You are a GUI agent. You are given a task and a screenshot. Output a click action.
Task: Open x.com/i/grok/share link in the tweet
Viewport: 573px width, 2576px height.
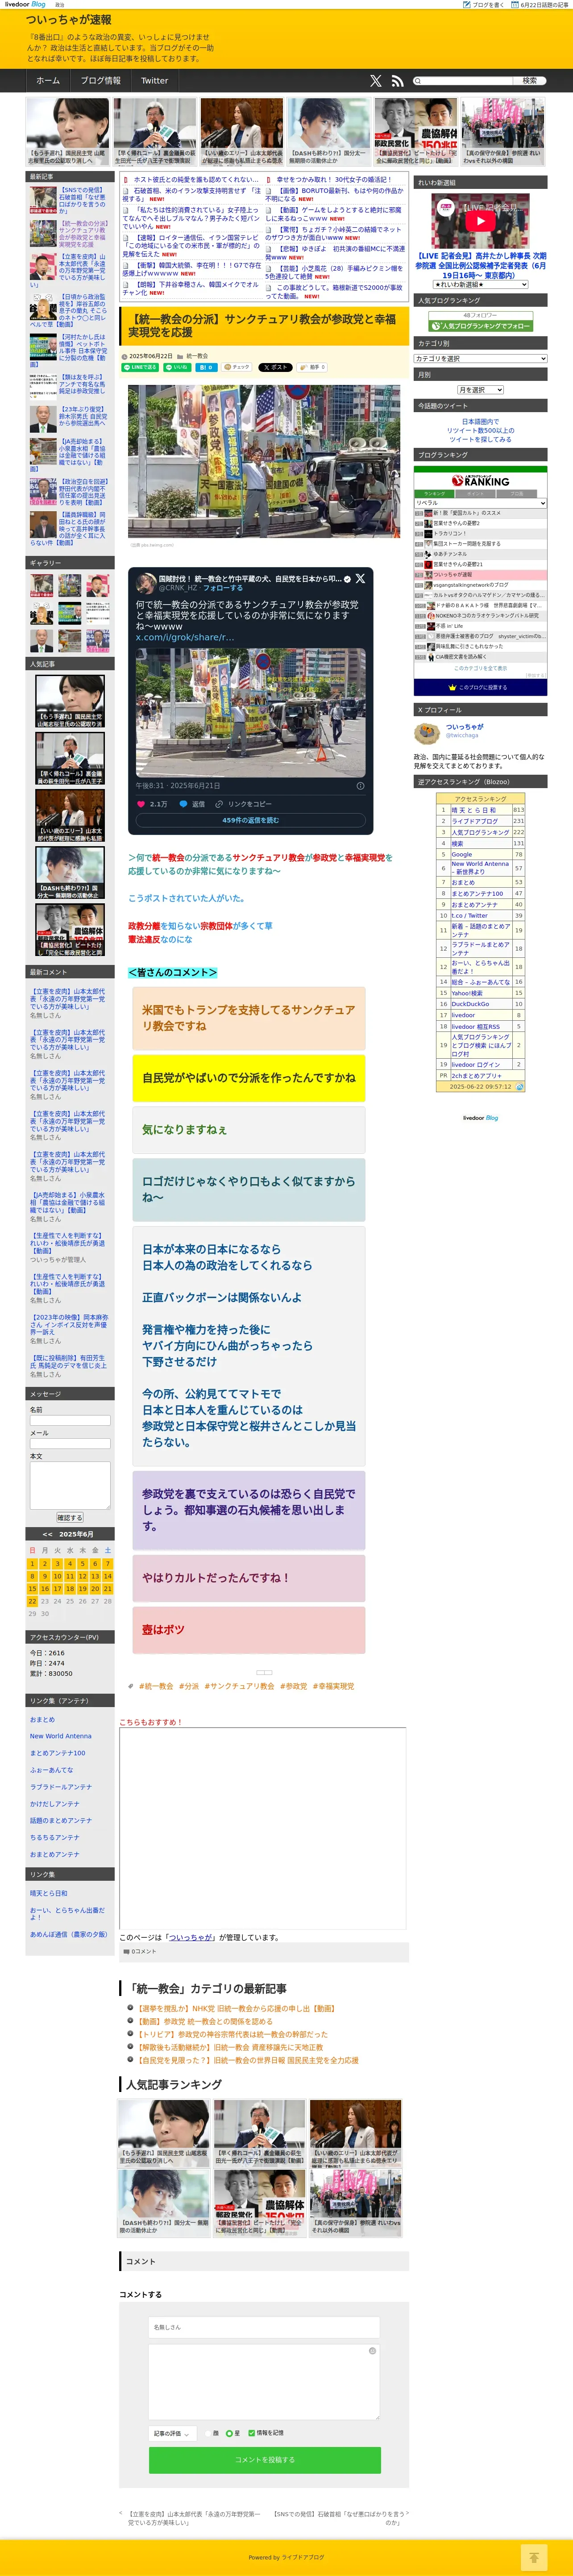[x=185, y=637]
